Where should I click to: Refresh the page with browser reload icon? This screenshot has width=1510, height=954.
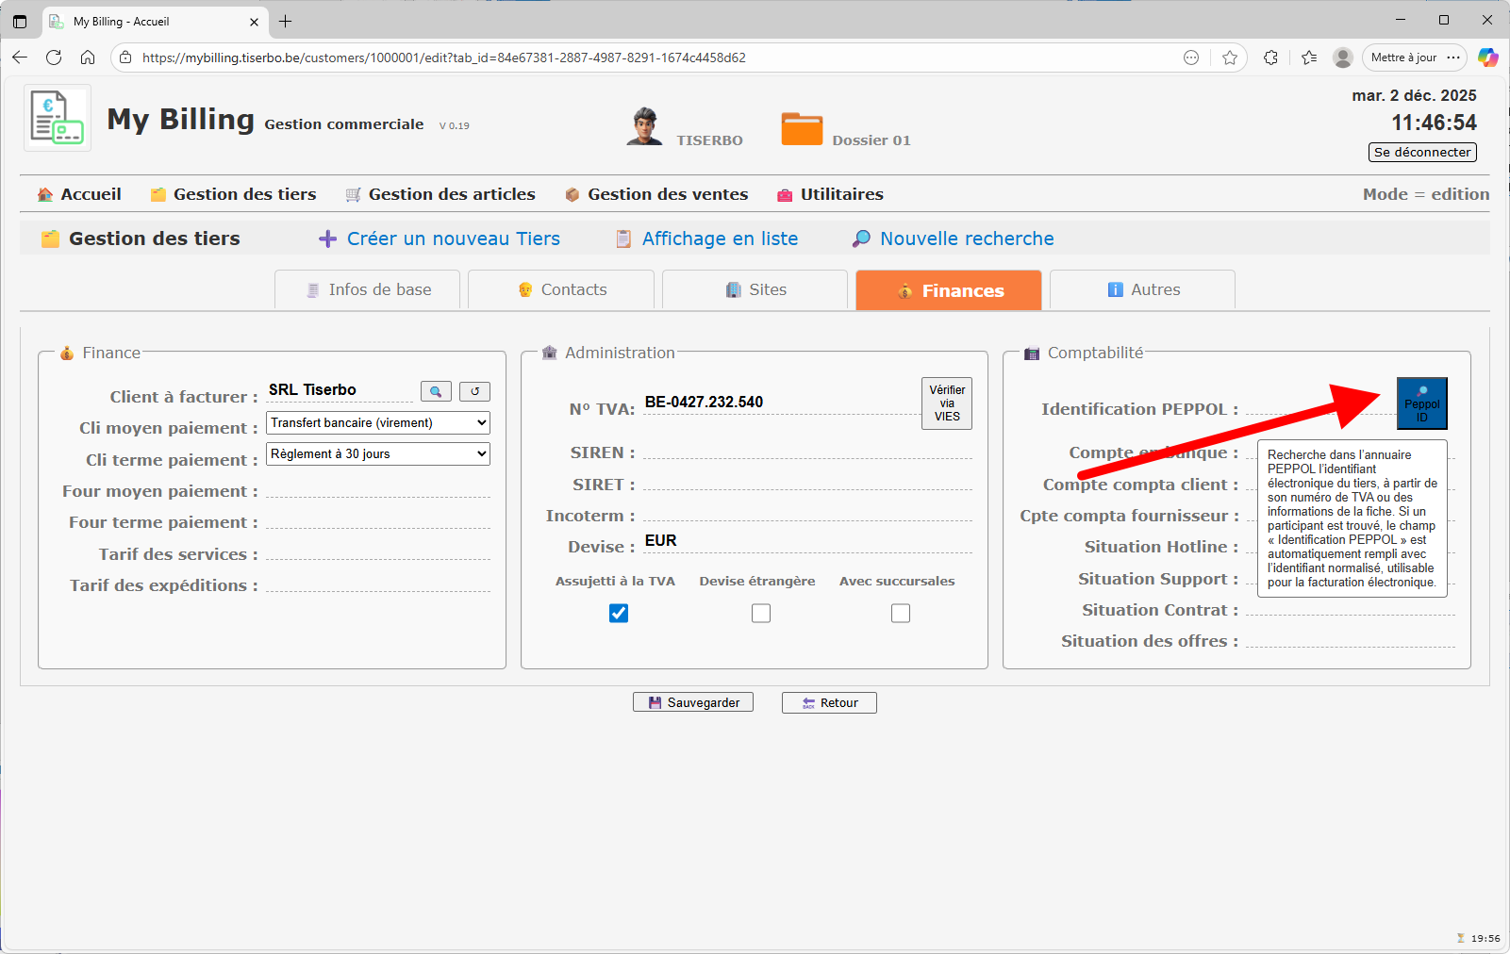click(x=54, y=58)
